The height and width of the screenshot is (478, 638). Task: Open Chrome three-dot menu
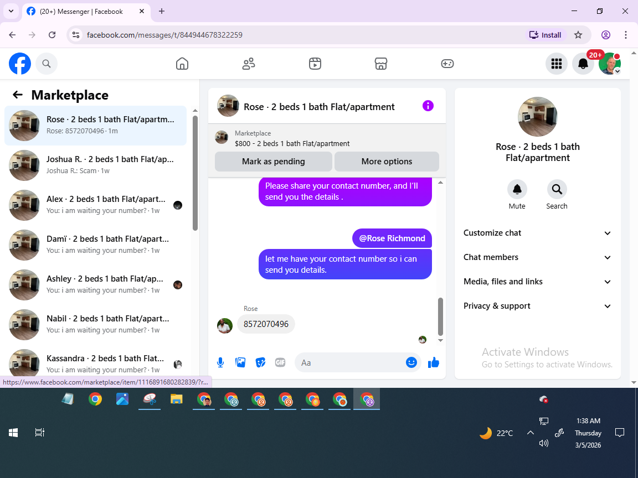(626, 35)
